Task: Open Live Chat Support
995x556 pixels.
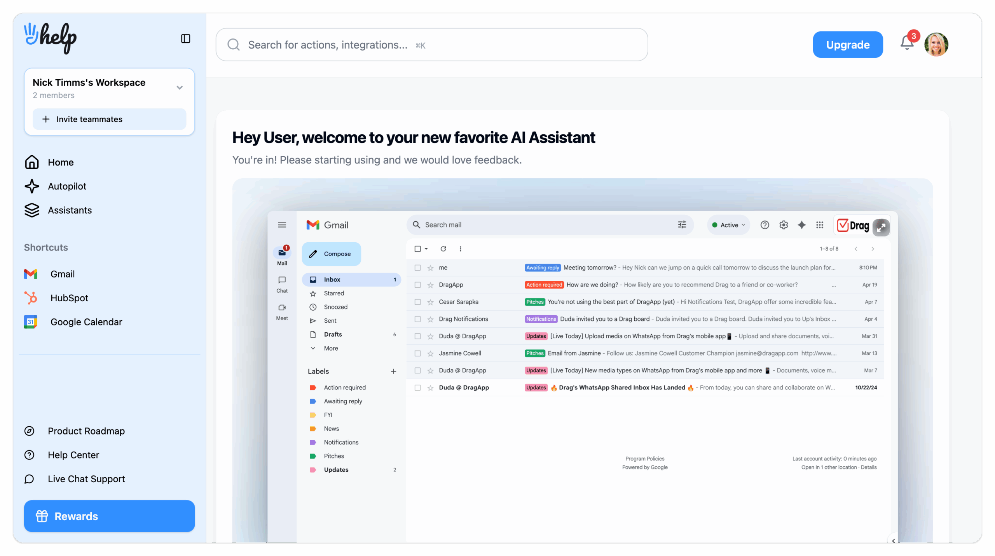Action: click(x=75, y=479)
